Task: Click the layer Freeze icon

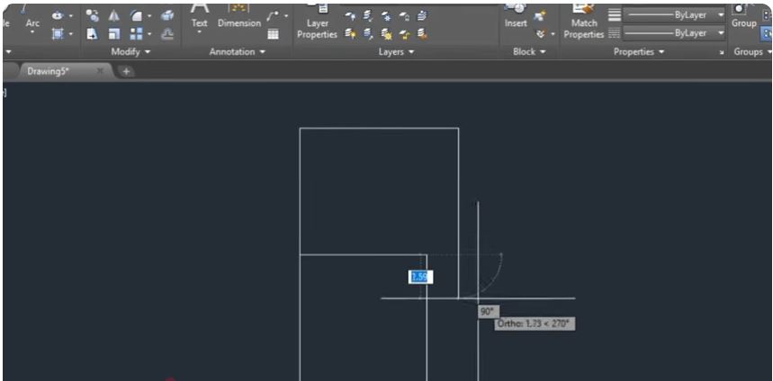Action: tap(386, 16)
